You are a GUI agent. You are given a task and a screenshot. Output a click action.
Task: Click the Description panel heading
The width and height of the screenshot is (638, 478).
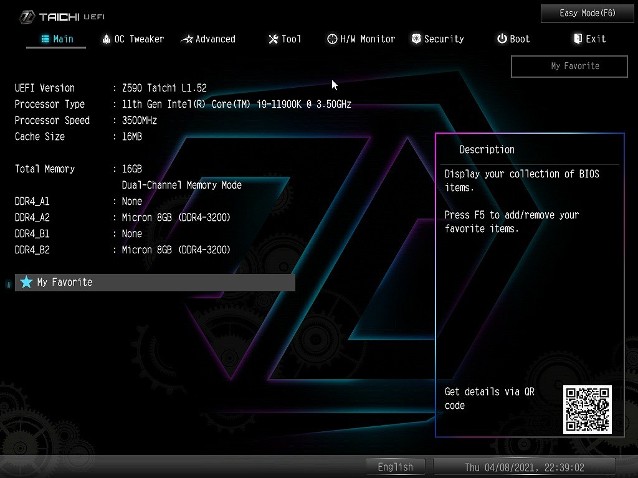(487, 149)
